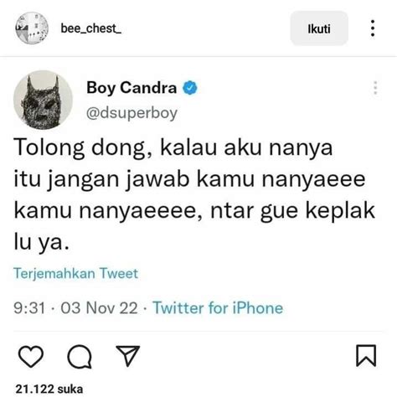This screenshot has height=397, width=397.
Task: Click the Twitter for iPhone source link
Action: 218,308
